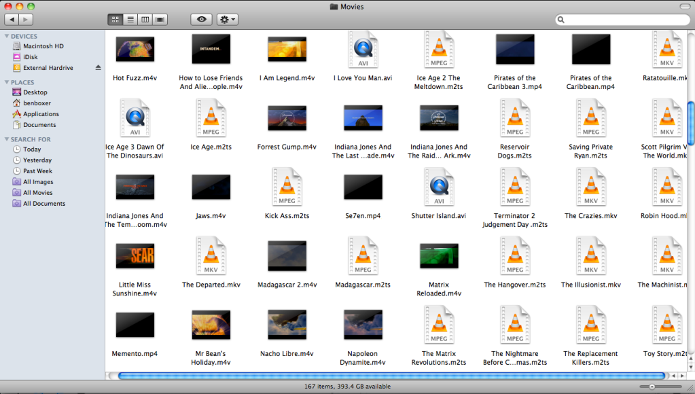Select the The Hangover.m2ts VLC icon

(x=515, y=255)
